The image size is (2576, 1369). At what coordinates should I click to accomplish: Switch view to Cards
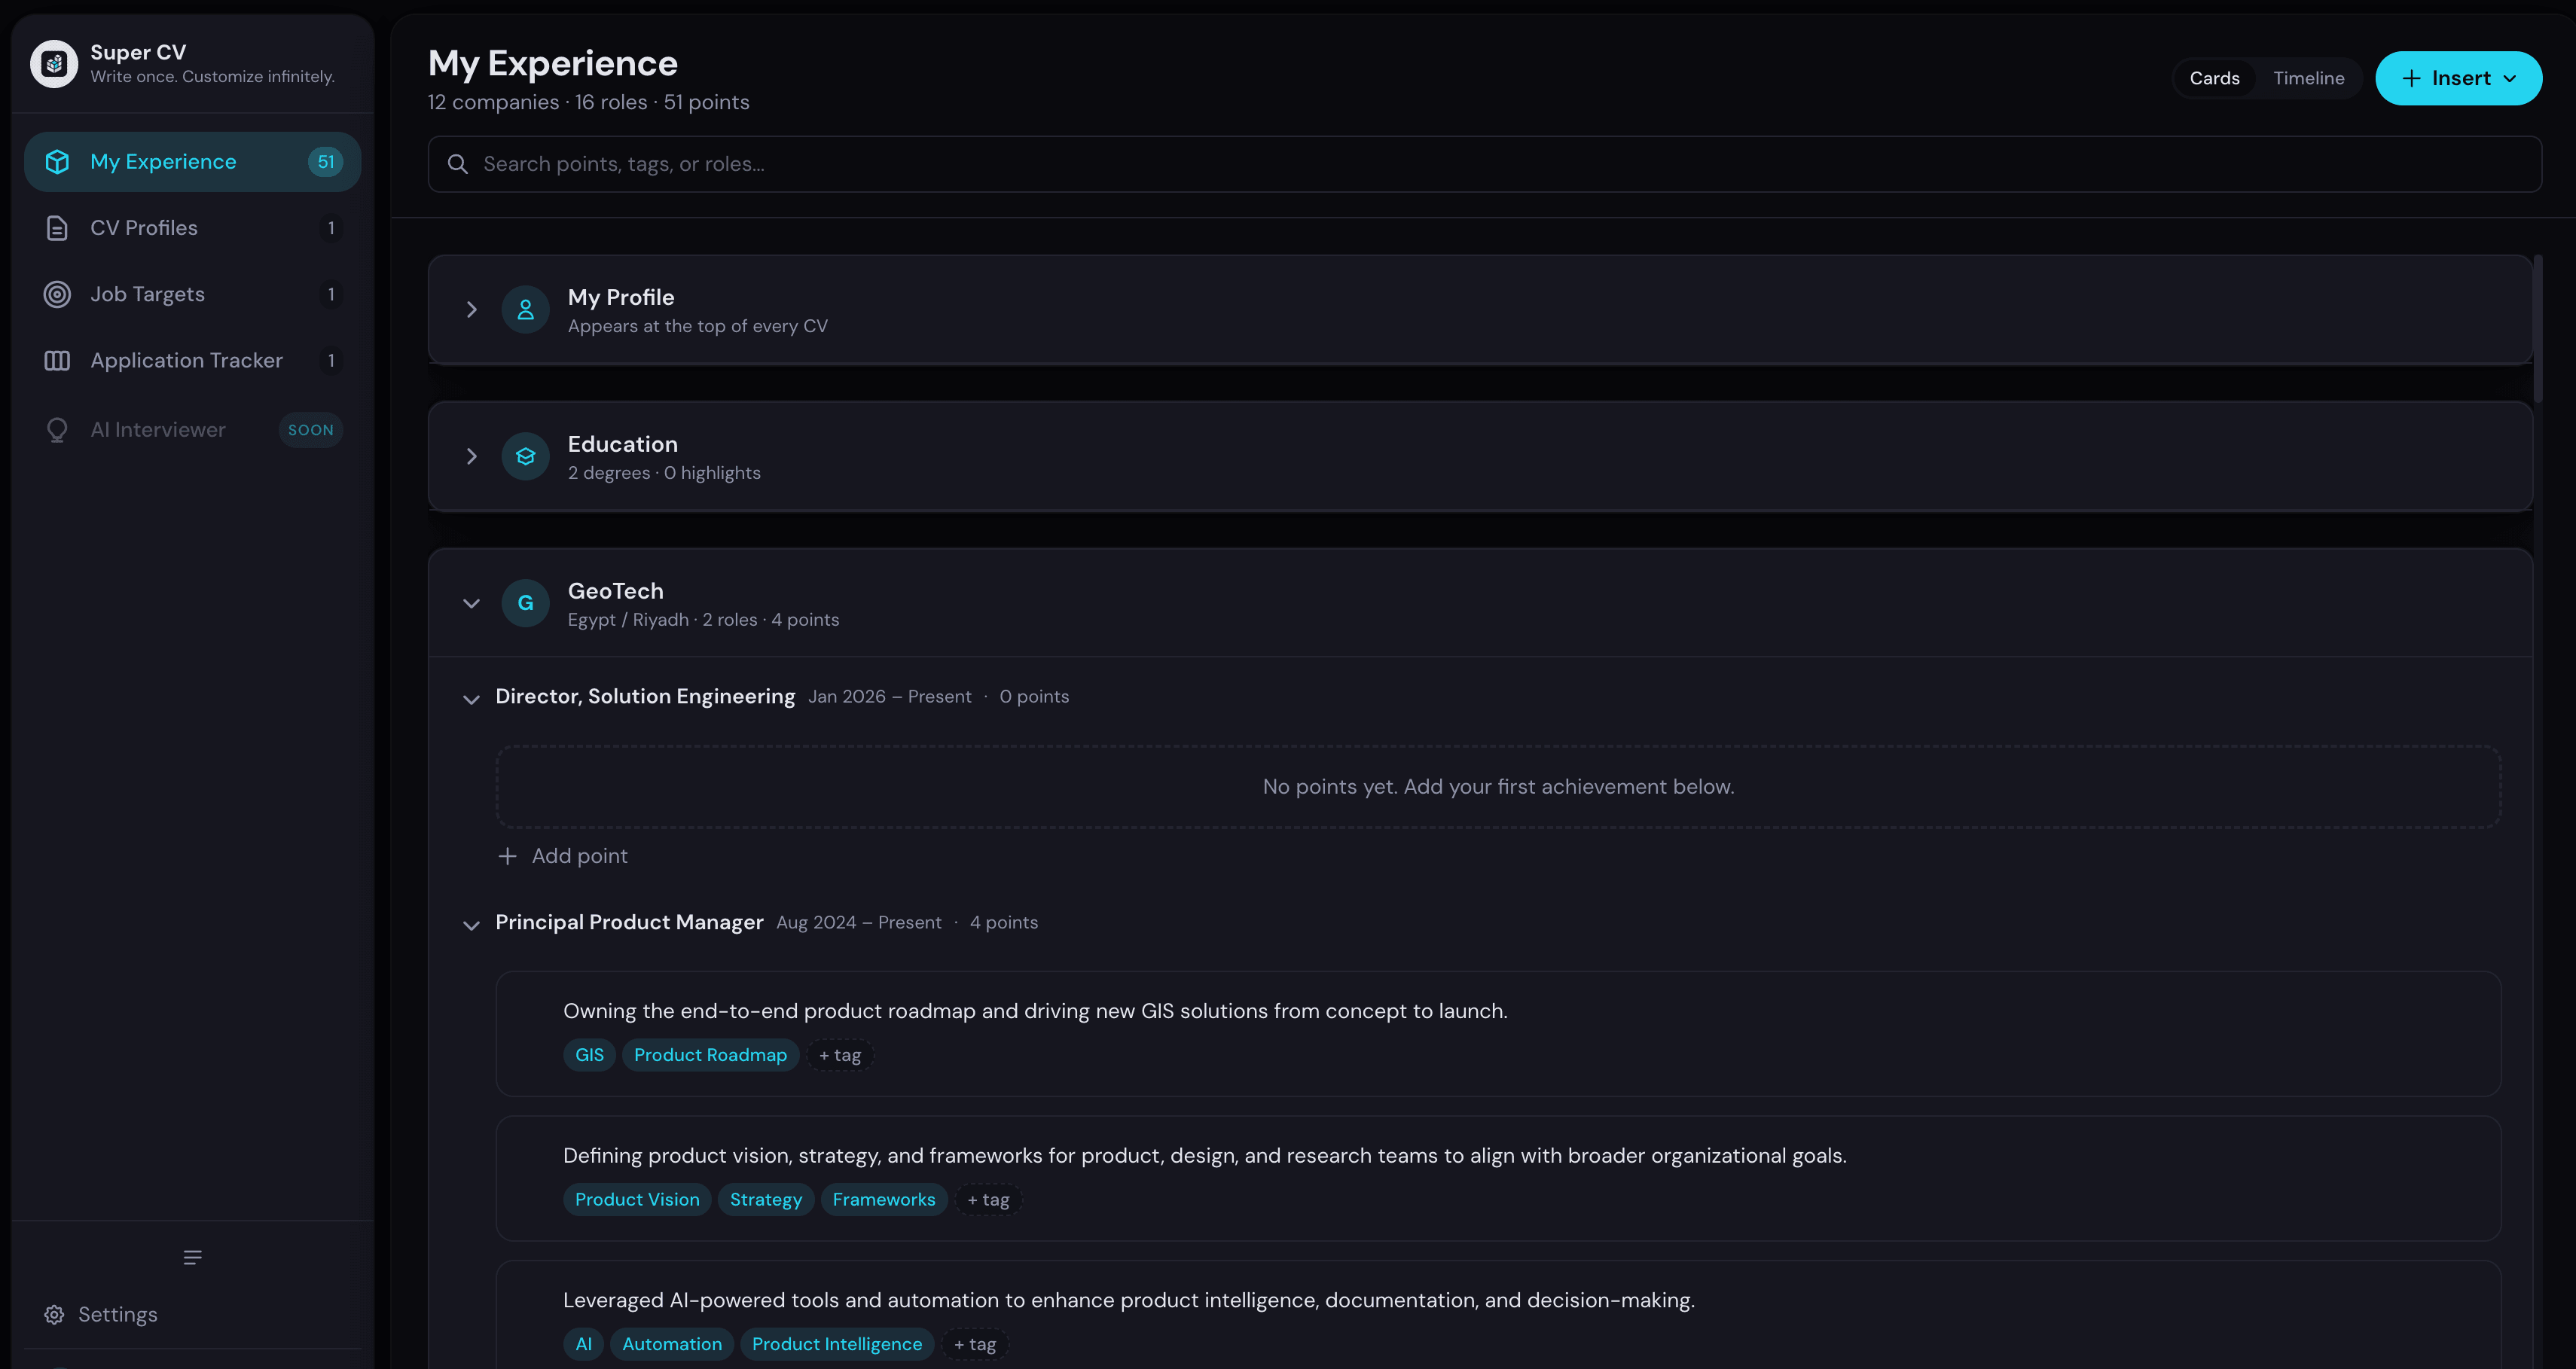2214,78
